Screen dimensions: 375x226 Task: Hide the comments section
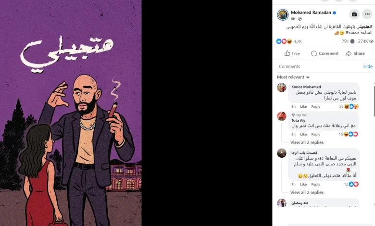(x=368, y=66)
